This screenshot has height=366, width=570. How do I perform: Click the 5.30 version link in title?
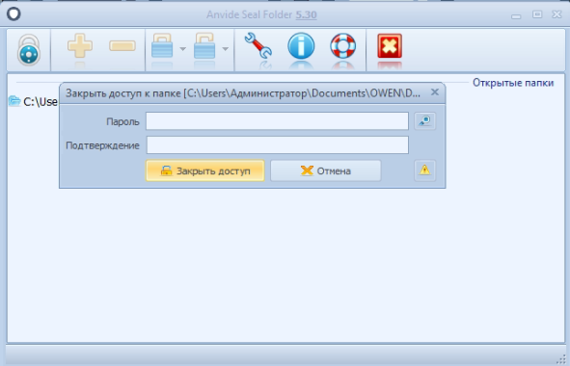(306, 14)
